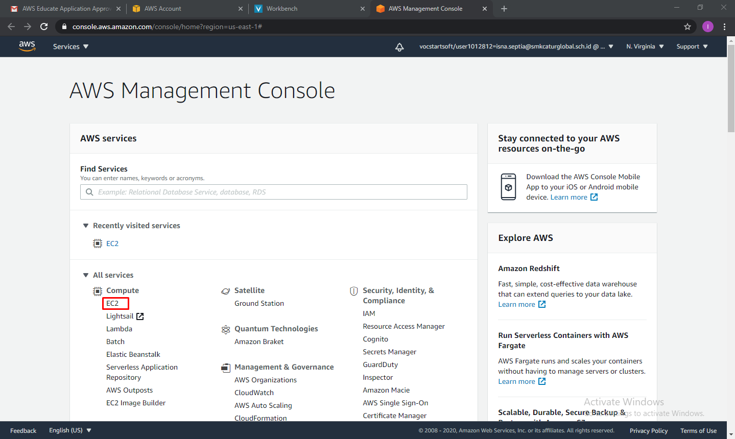
Task: Switch to the Workbench tab
Action: tap(309, 9)
